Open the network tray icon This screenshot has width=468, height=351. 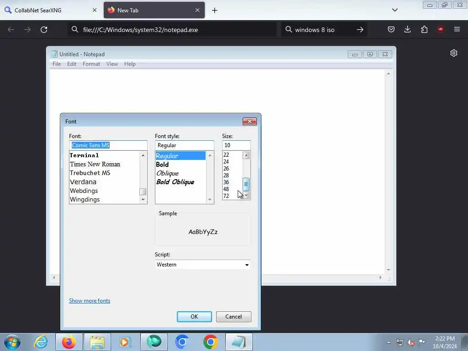point(399,343)
